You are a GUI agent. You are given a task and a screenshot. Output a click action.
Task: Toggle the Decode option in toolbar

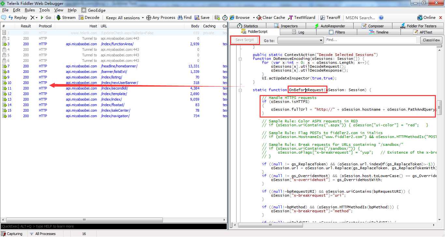tap(89, 18)
